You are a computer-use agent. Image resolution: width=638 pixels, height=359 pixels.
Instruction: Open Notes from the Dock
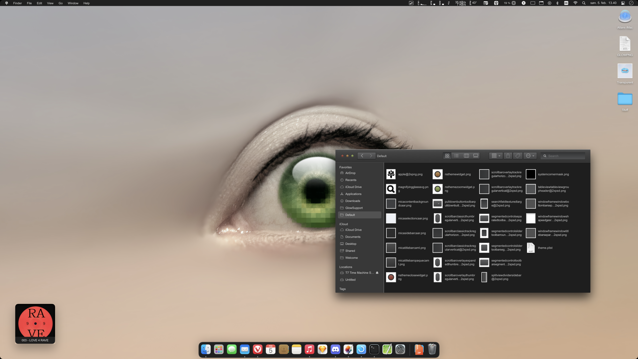[x=296, y=349]
